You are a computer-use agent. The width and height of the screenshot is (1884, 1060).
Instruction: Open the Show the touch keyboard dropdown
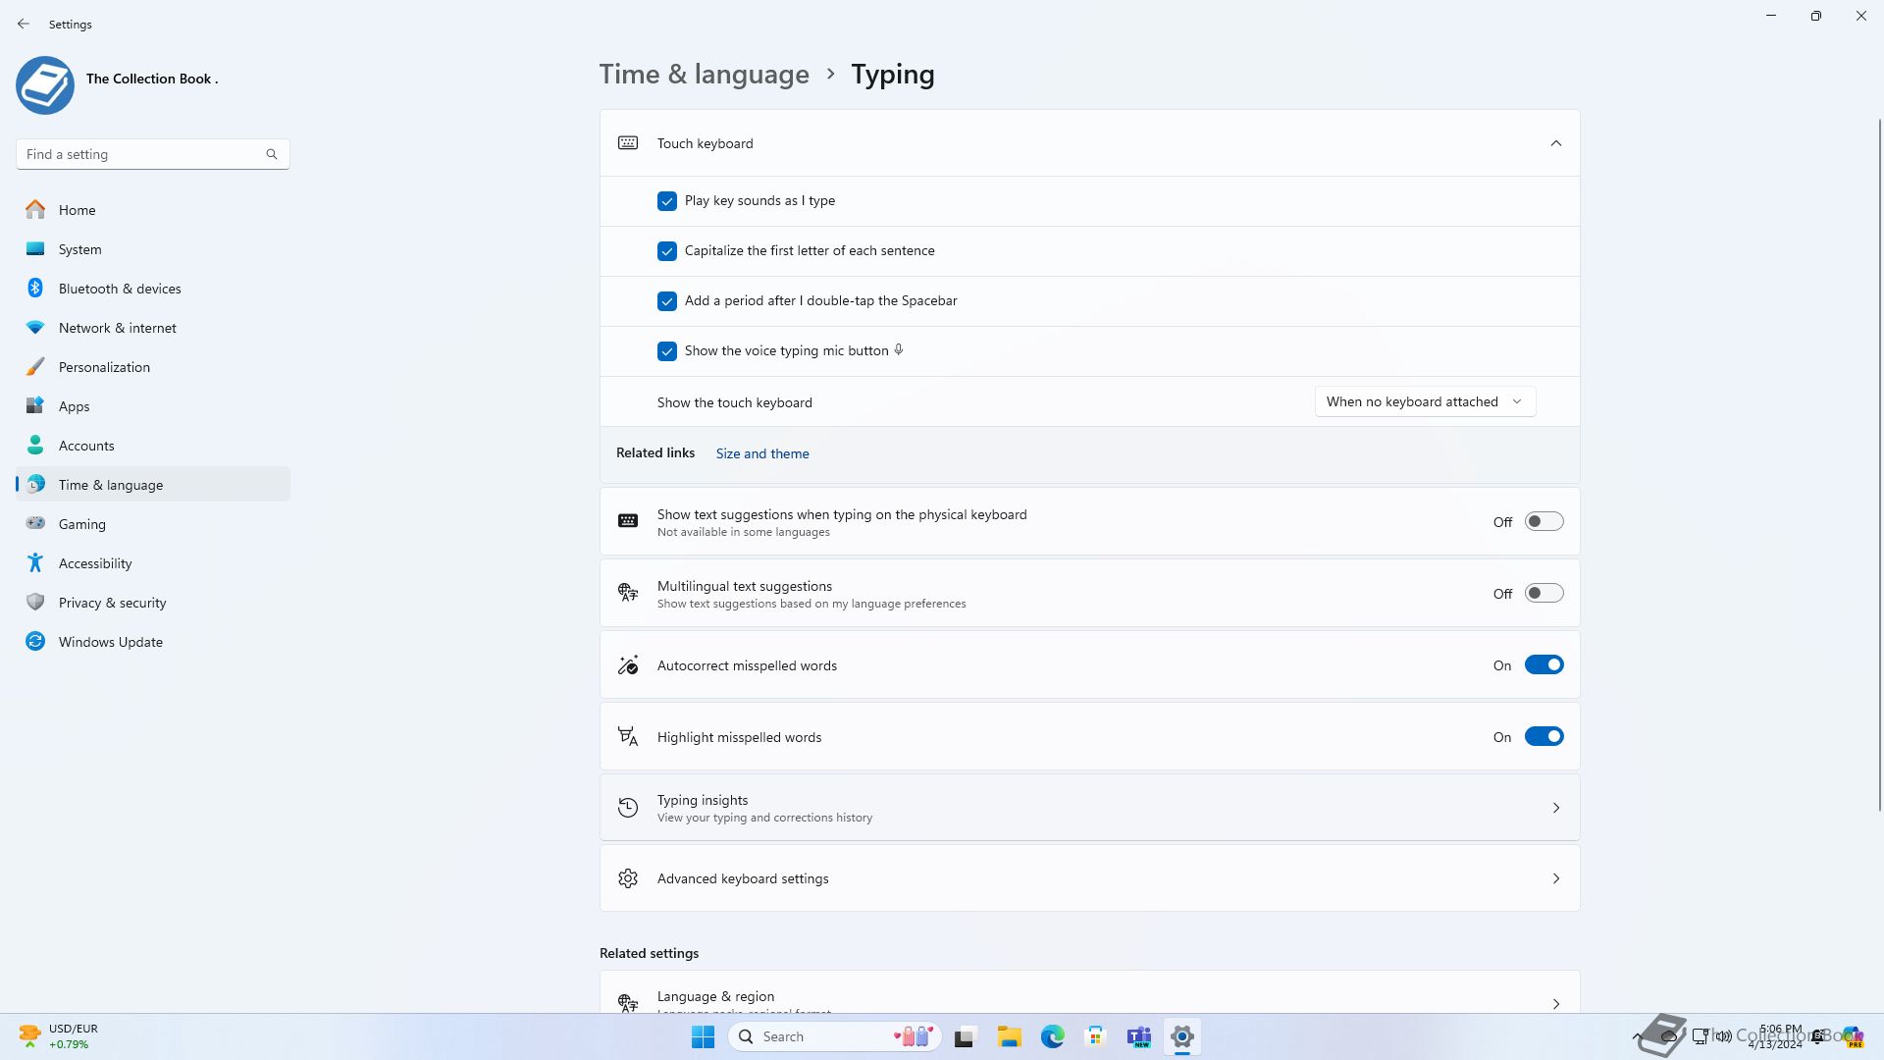point(1425,401)
